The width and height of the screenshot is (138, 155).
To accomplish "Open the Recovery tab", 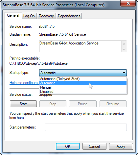I will pyautogui.click(x=46, y=16).
